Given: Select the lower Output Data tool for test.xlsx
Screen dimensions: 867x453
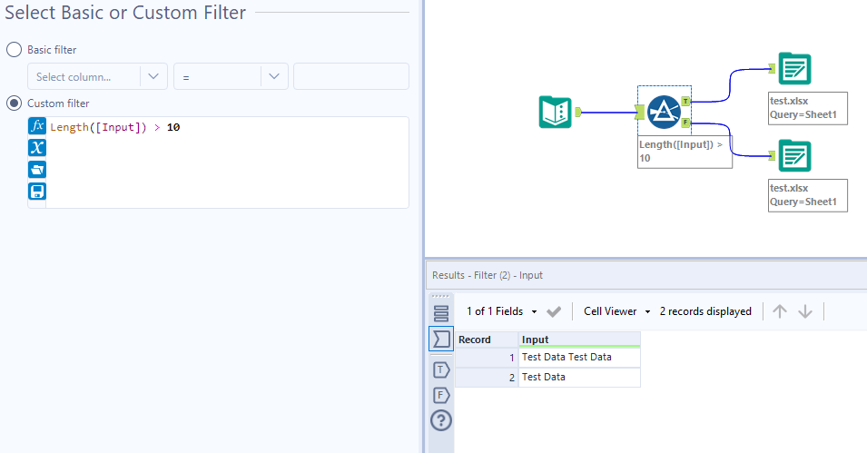Looking at the screenshot, I should tap(794, 156).
